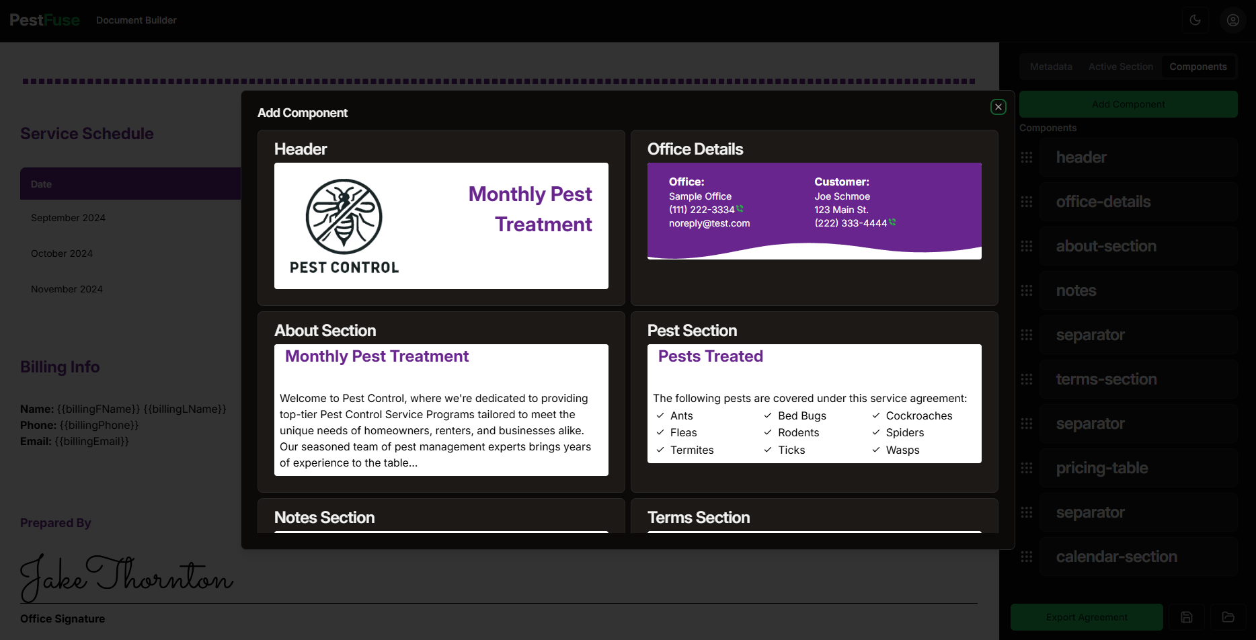The image size is (1256, 640).
Task: Switch to the Metadata tab
Action: click(1051, 67)
